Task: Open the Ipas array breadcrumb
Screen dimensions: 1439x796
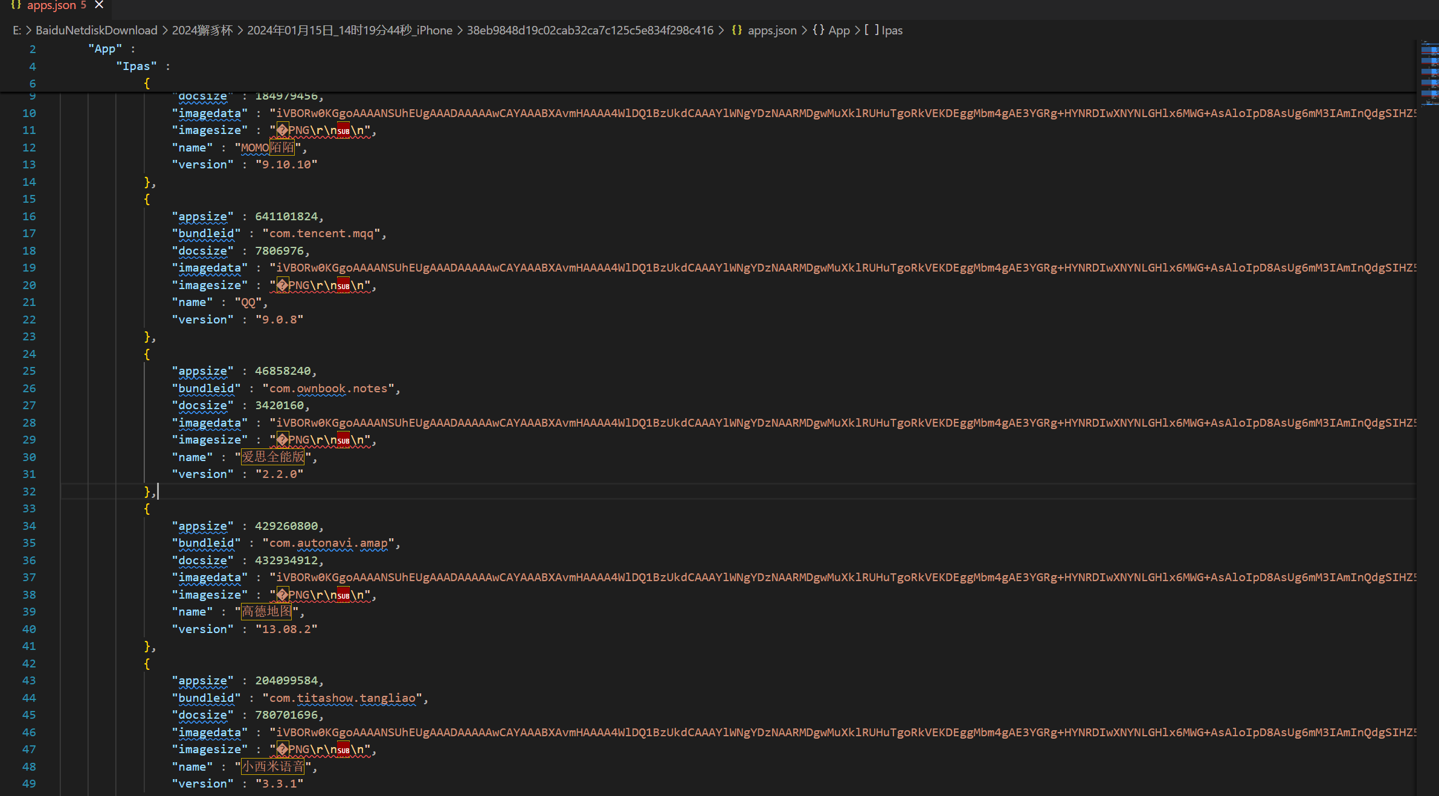Action: [x=883, y=30]
